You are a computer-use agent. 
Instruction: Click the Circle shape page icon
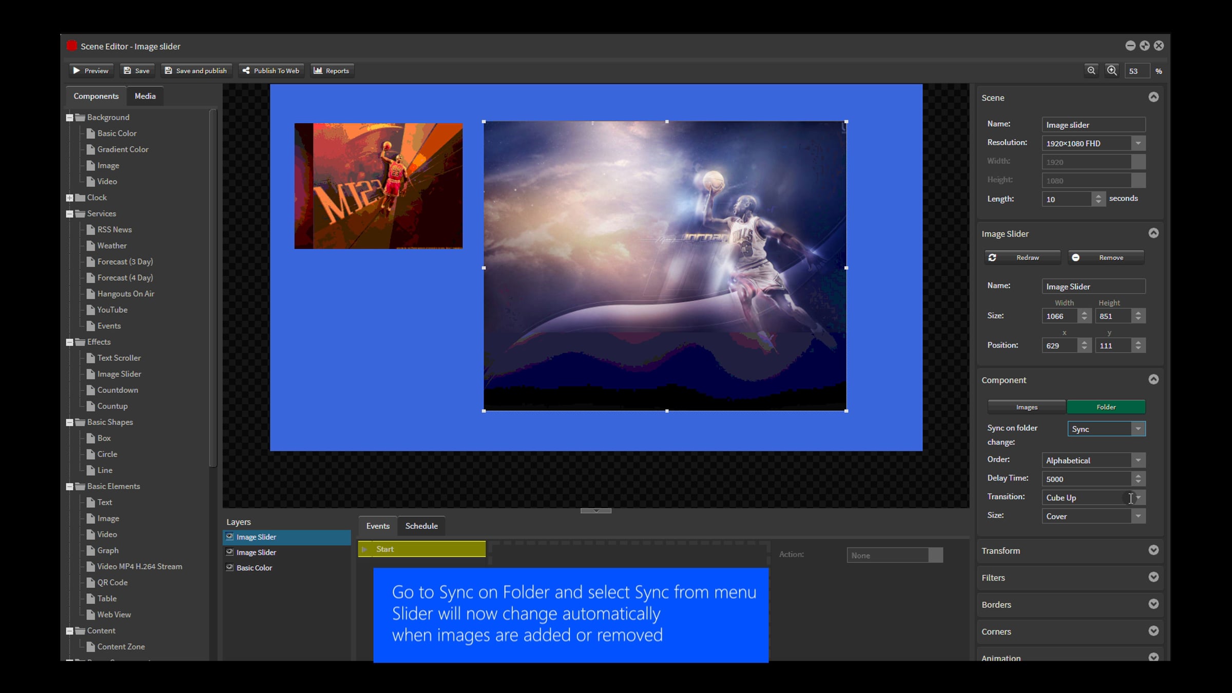tap(91, 454)
